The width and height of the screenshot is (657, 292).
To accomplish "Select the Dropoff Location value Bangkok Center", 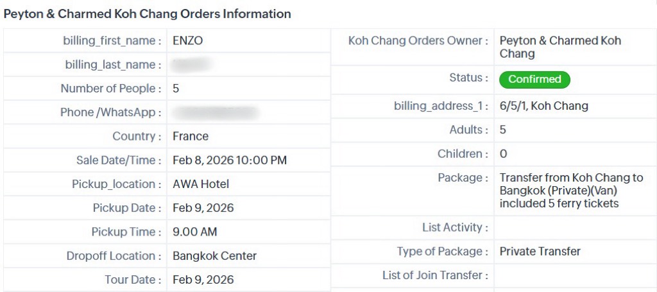I will 214,255.
